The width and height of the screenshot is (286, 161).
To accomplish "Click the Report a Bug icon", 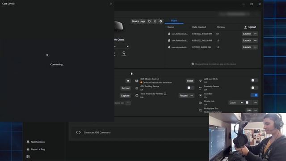I will point(28,149).
